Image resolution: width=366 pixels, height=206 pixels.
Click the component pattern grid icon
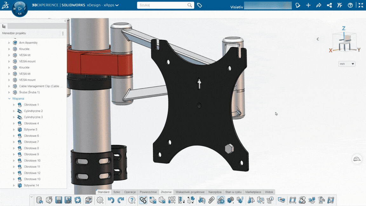(172, 200)
